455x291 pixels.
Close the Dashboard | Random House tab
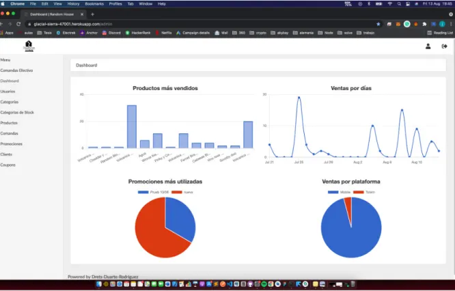click(x=82, y=14)
